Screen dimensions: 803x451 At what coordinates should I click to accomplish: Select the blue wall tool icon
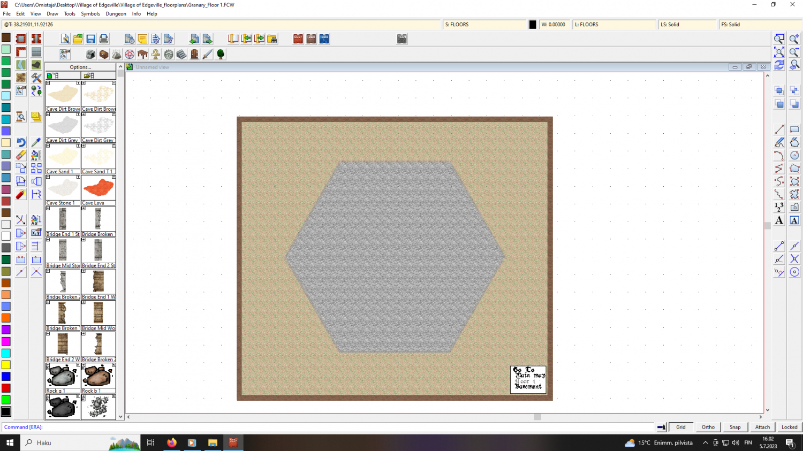click(x=324, y=39)
